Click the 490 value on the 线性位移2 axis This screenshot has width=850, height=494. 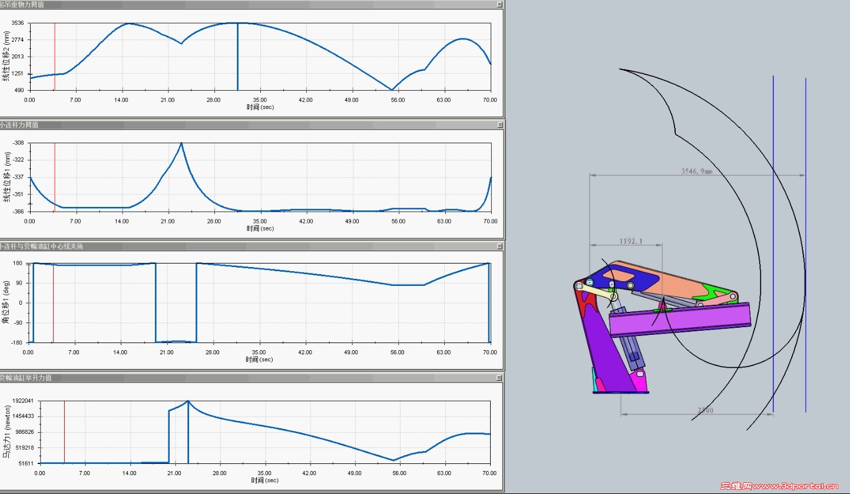point(20,90)
